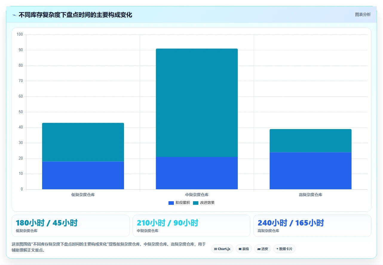Open the 数据卡片 tag pill
Image resolution: width=383 pixels, height=265 pixels.
(x=284, y=249)
